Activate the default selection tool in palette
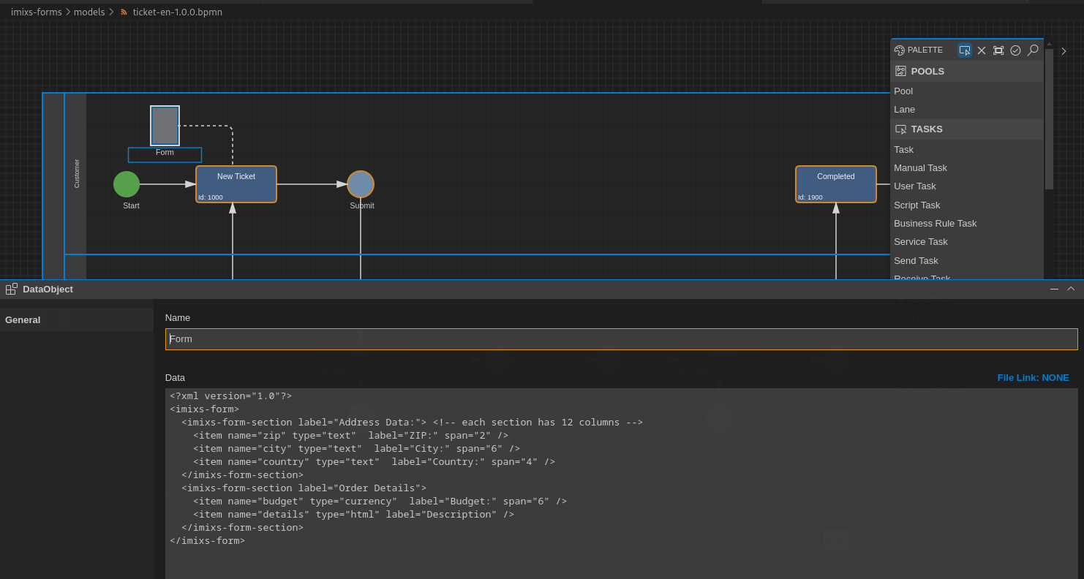The width and height of the screenshot is (1084, 579). coord(965,50)
